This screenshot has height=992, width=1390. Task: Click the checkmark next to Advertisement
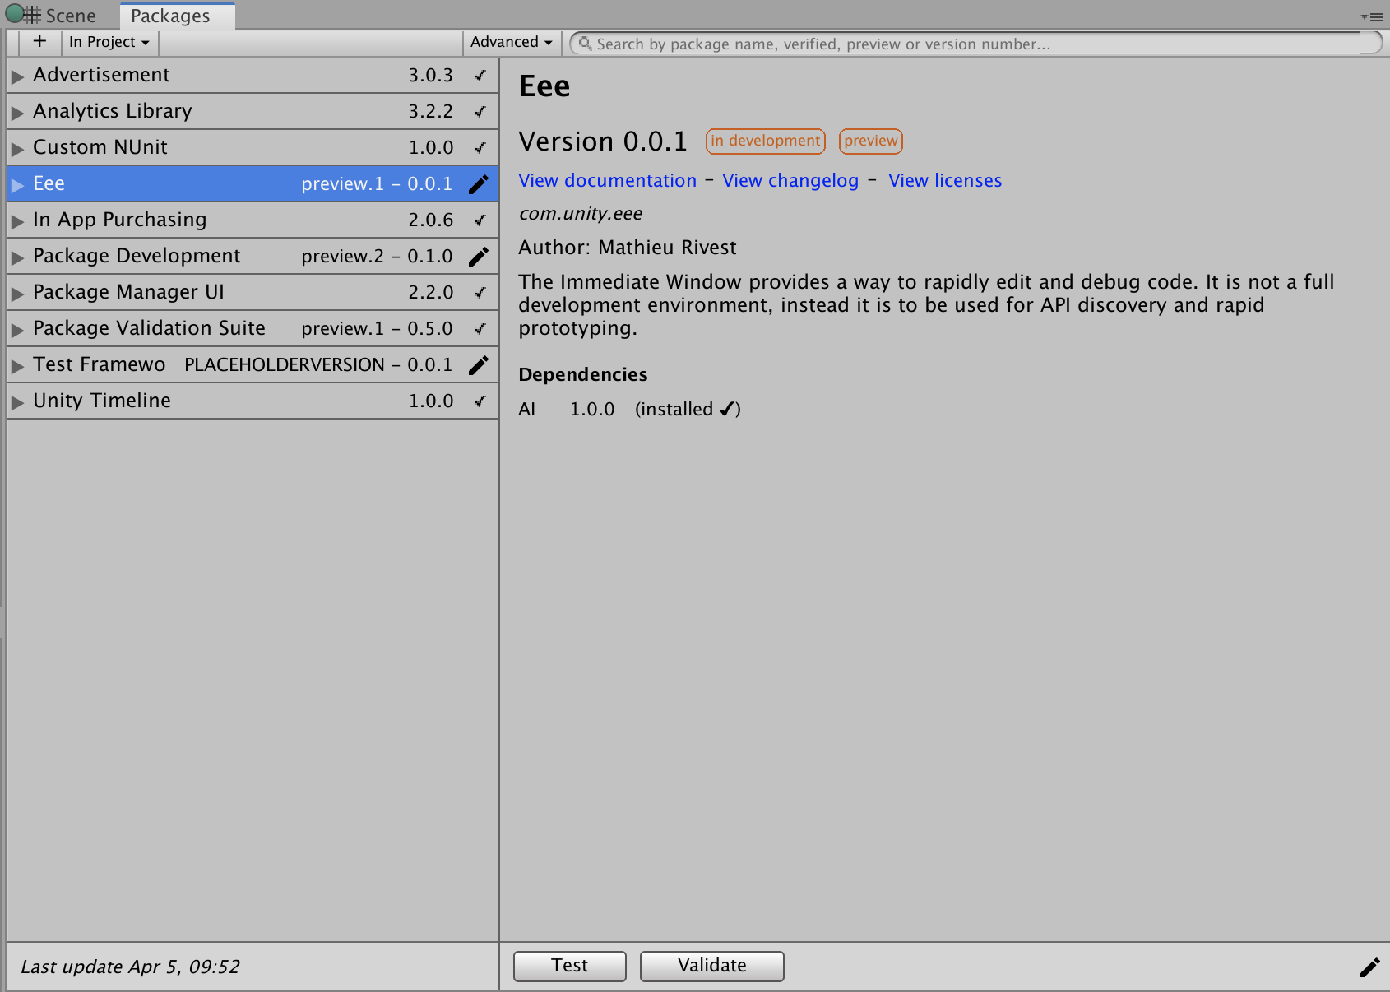[x=480, y=75]
